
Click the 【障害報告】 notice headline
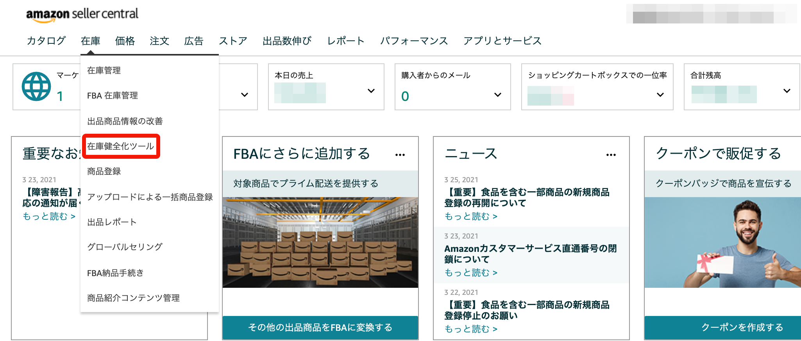pyautogui.click(x=51, y=197)
